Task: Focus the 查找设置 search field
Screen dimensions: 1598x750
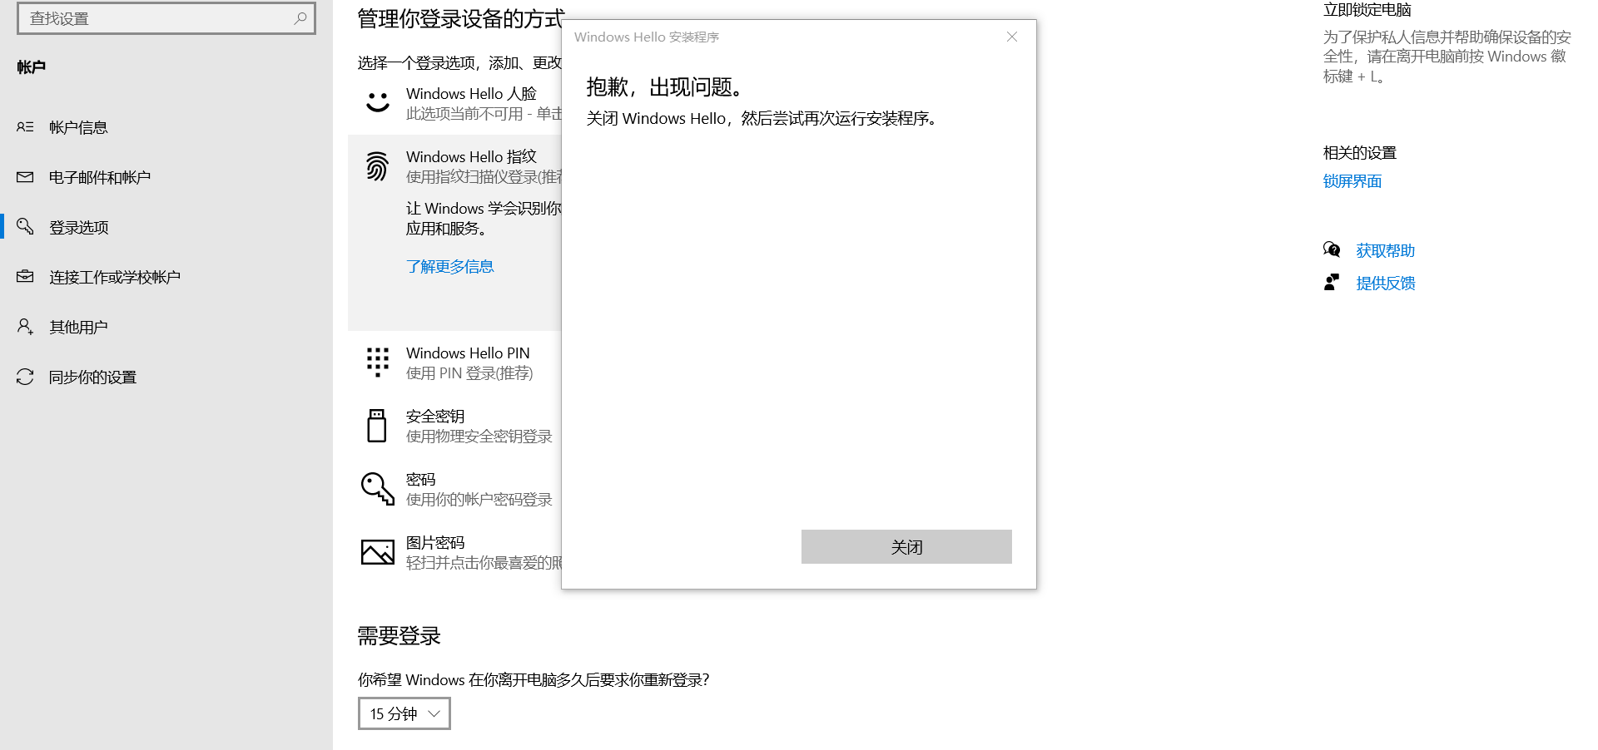Action: coord(166,18)
